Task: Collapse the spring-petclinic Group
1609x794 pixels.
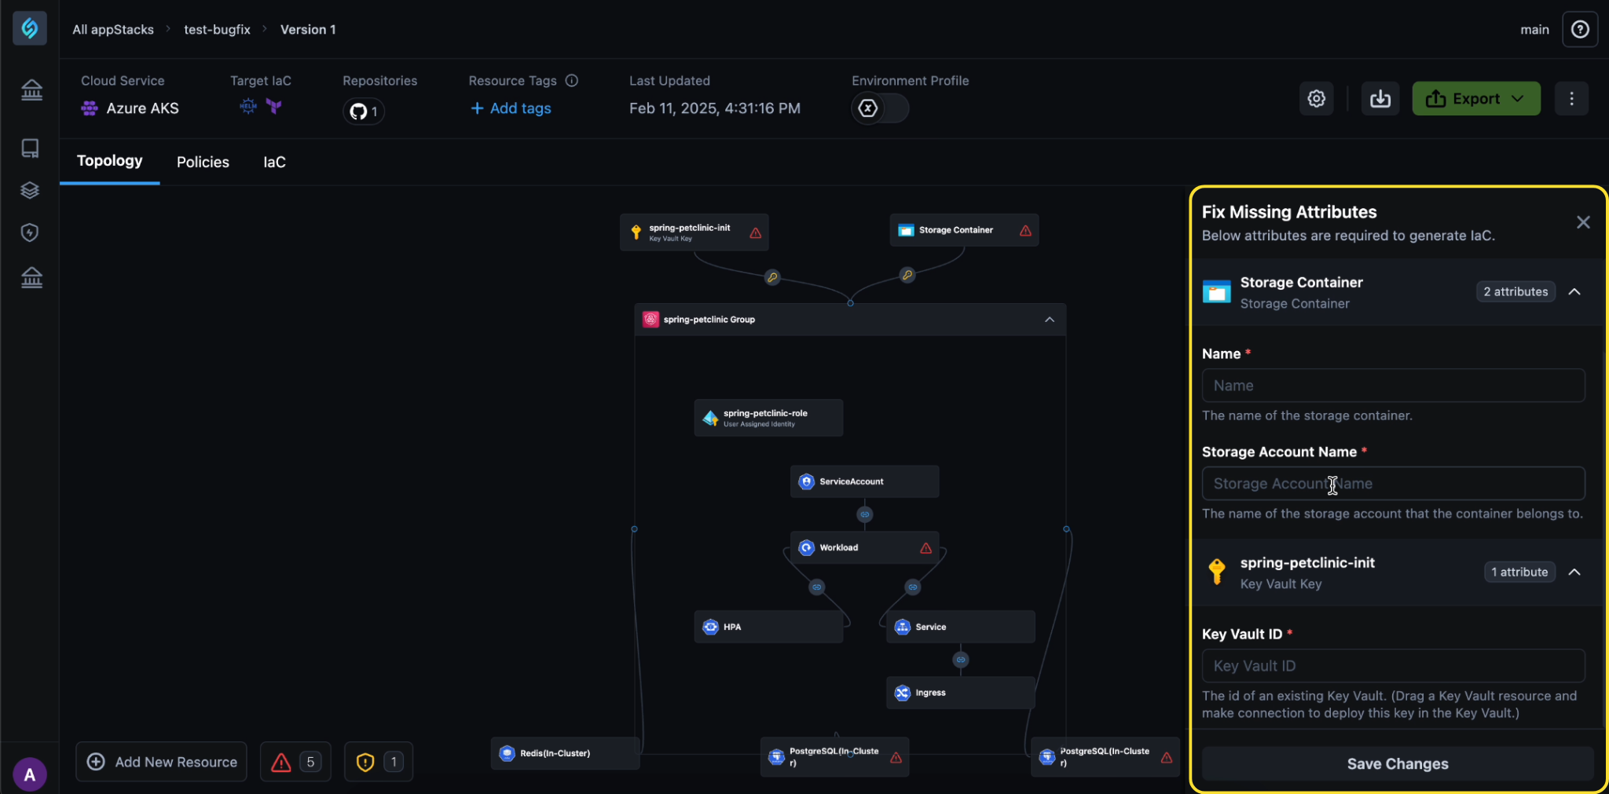Action: click(1050, 320)
